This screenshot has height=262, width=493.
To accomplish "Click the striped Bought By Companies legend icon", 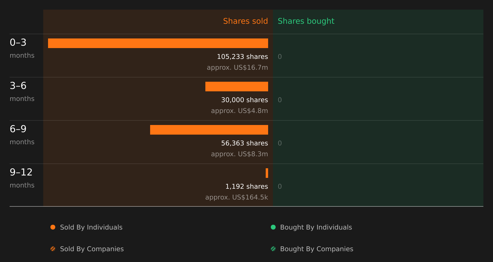I will pos(273,249).
